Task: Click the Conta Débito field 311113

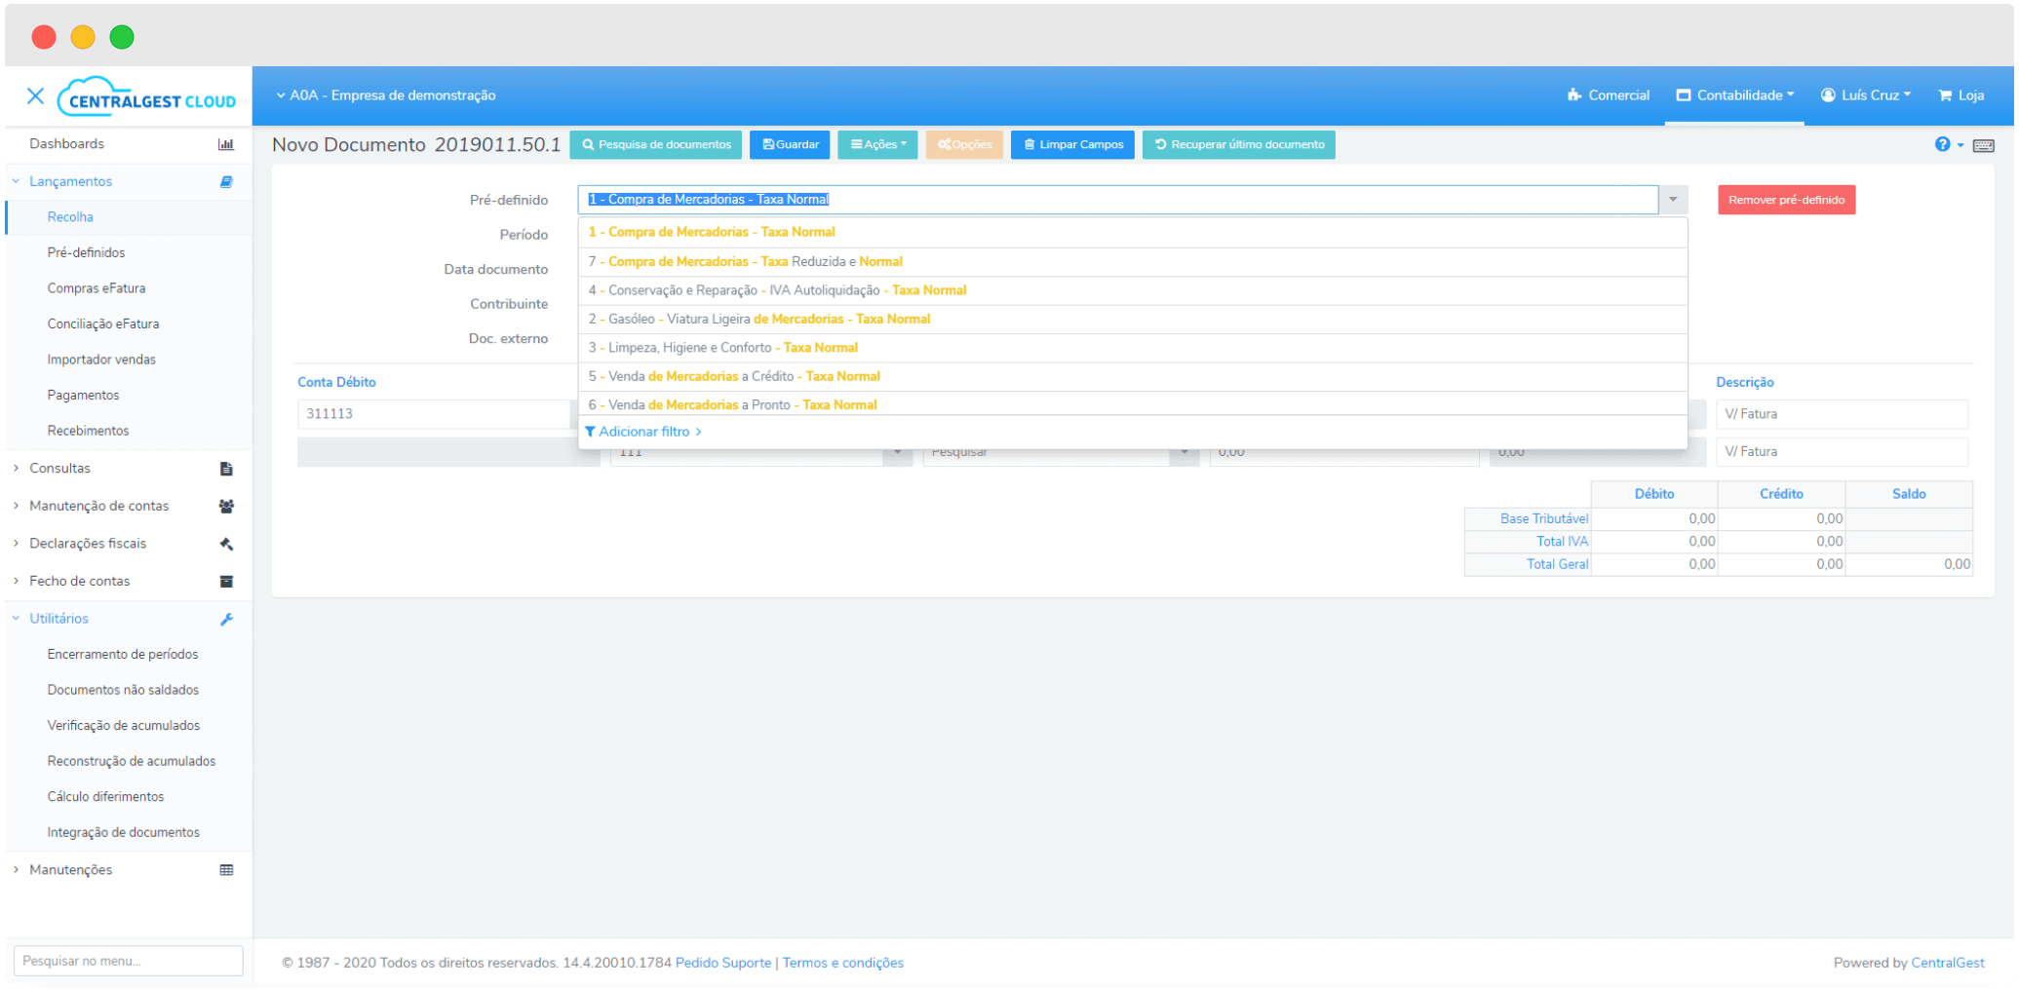Action: coord(434,414)
